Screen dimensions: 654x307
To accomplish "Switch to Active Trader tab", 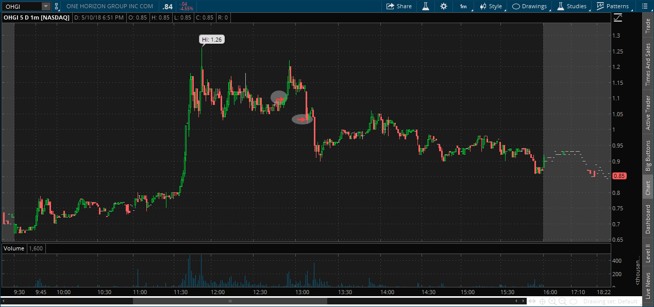I will 648,113.
